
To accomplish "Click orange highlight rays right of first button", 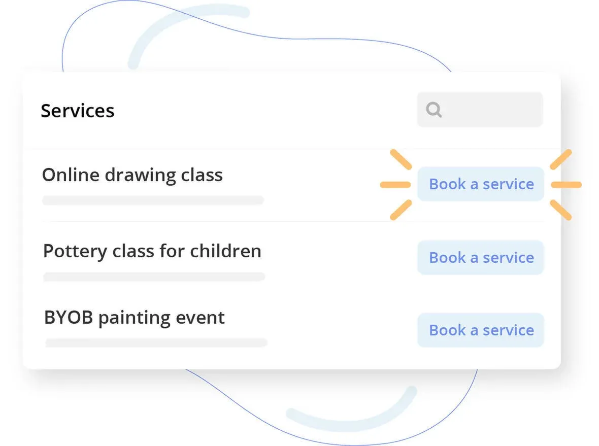I will pos(565,185).
